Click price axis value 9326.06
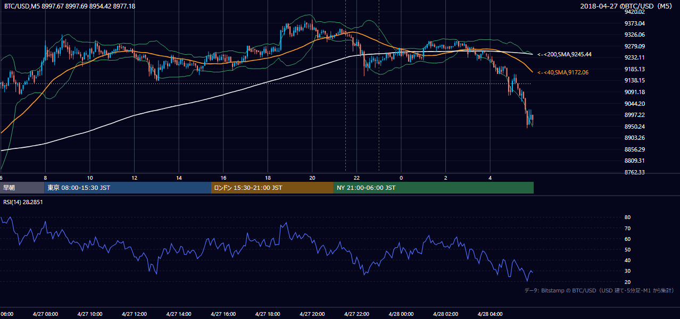This screenshot has height=319, width=680. [634, 35]
